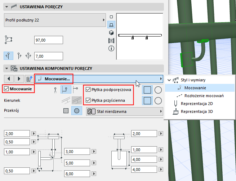
Task: Uncheck Płytka podporęczowa checkbox
Action: [x=88, y=90]
